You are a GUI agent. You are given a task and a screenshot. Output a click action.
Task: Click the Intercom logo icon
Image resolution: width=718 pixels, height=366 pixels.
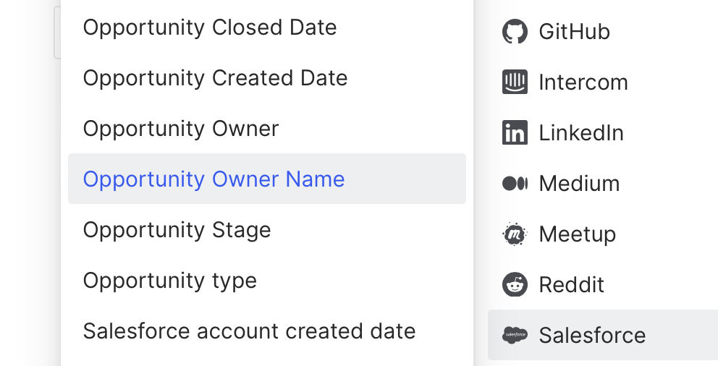click(515, 82)
